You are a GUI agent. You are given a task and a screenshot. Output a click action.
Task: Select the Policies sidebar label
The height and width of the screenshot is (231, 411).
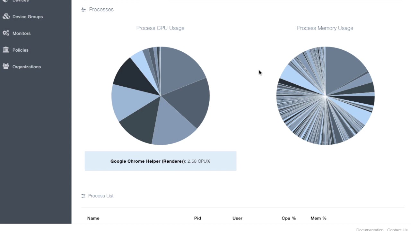[21, 50]
